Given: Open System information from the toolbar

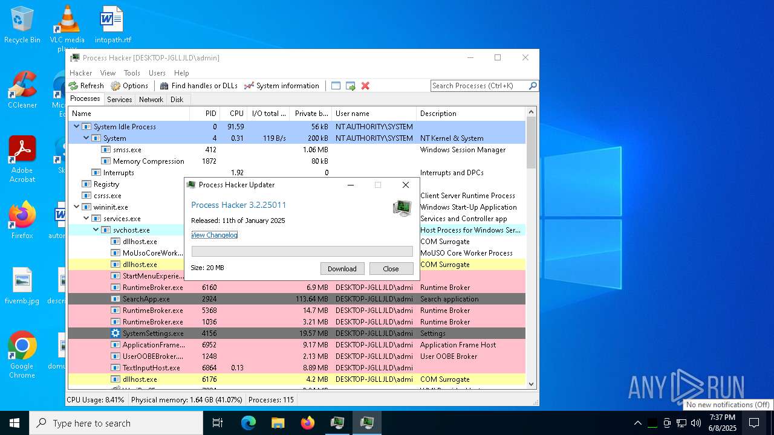Looking at the screenshot, I should pos(281,86).
